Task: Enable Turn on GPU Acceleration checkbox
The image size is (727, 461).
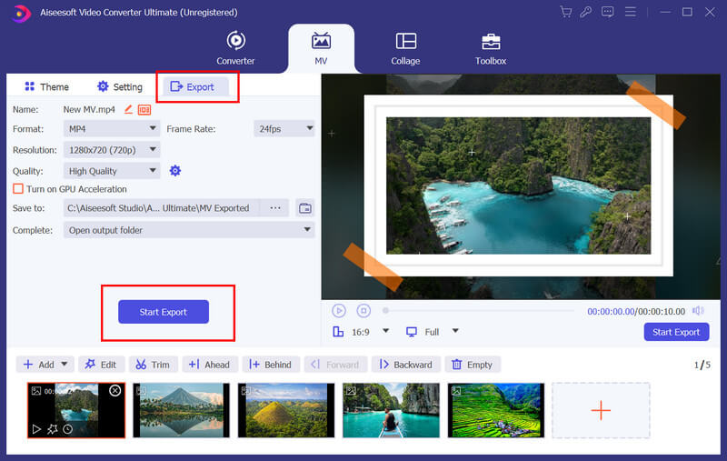Action: click(18, 189)
